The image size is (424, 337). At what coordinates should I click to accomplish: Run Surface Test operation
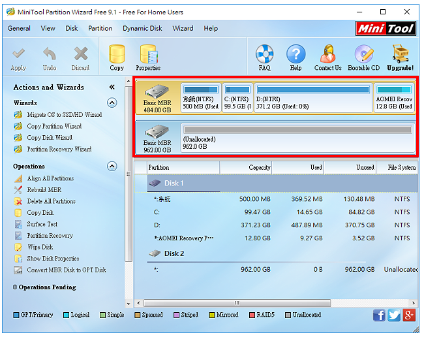[x=42, y=224]
